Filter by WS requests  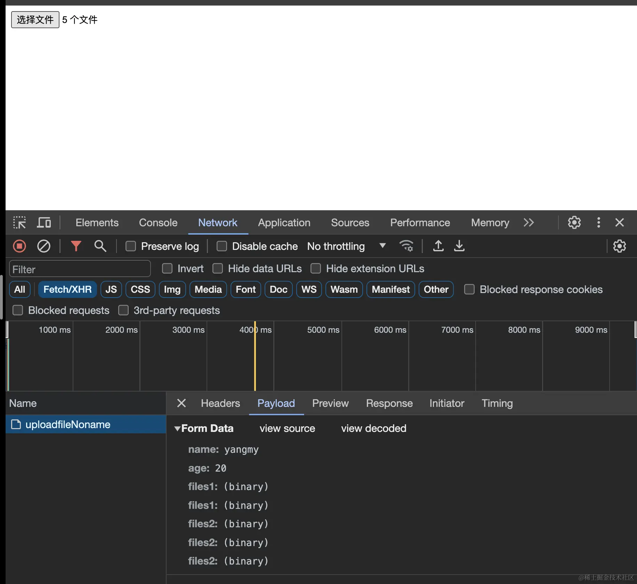tap(309, 289)
